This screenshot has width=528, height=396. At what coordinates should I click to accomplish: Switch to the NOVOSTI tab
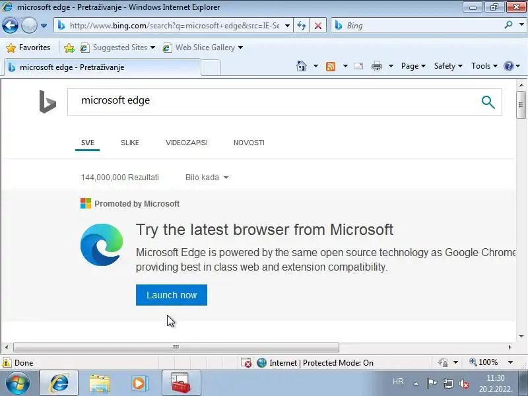tap(249, 143)
